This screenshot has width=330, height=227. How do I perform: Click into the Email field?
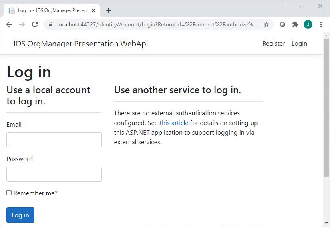(54, 140)
